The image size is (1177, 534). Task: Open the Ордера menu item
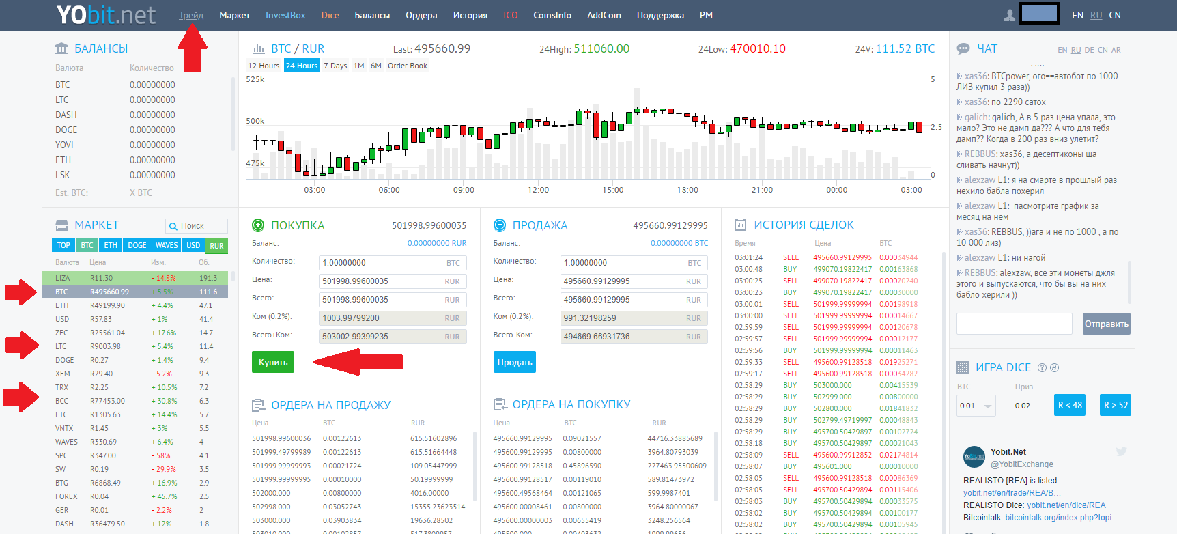pos(421,15)
